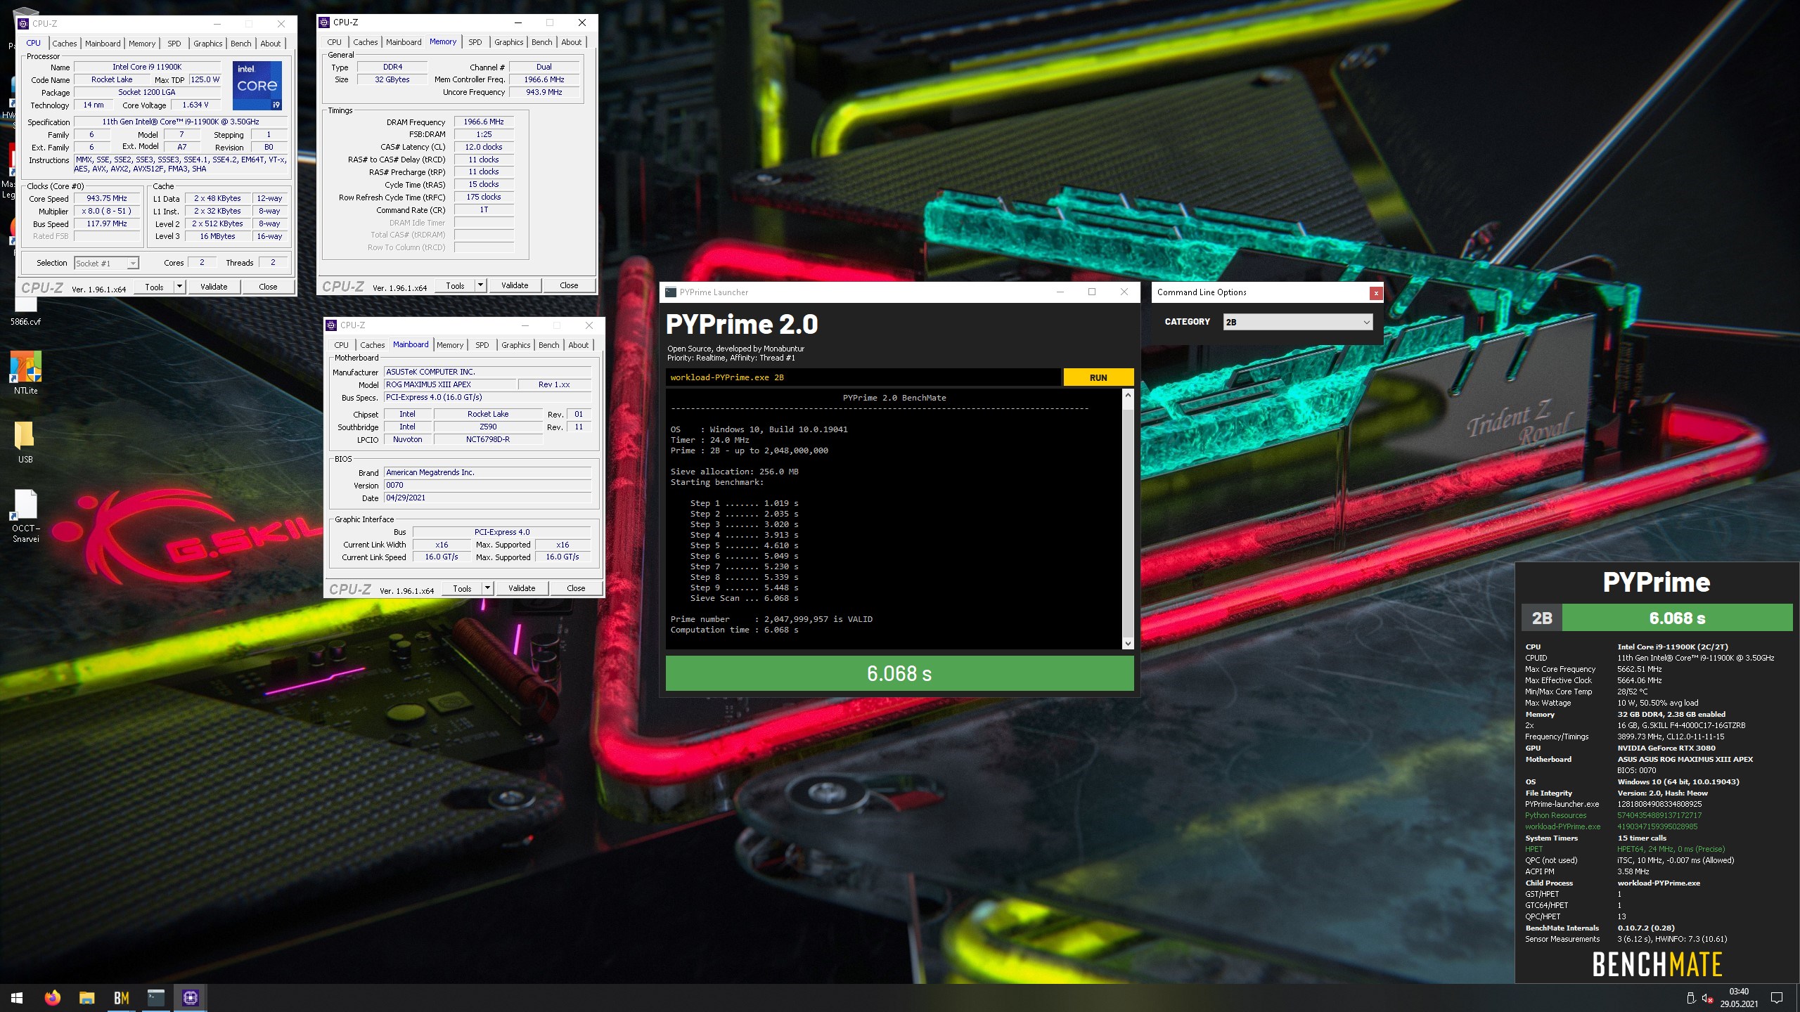This screenshot has height=1012, width=1800.
Task: Open BenchMate taskbar icon
Action: click(x=121, y=998)
